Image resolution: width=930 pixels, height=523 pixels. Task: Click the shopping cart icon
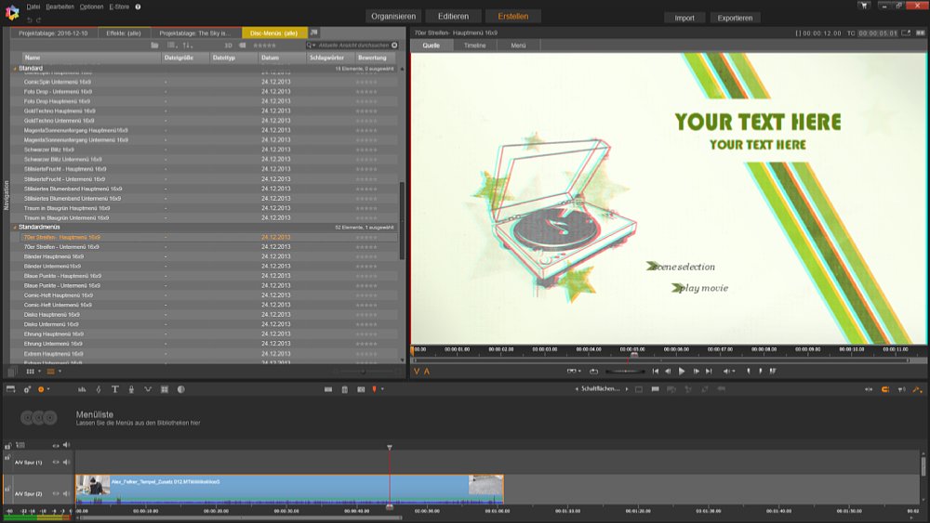point(864,6)
